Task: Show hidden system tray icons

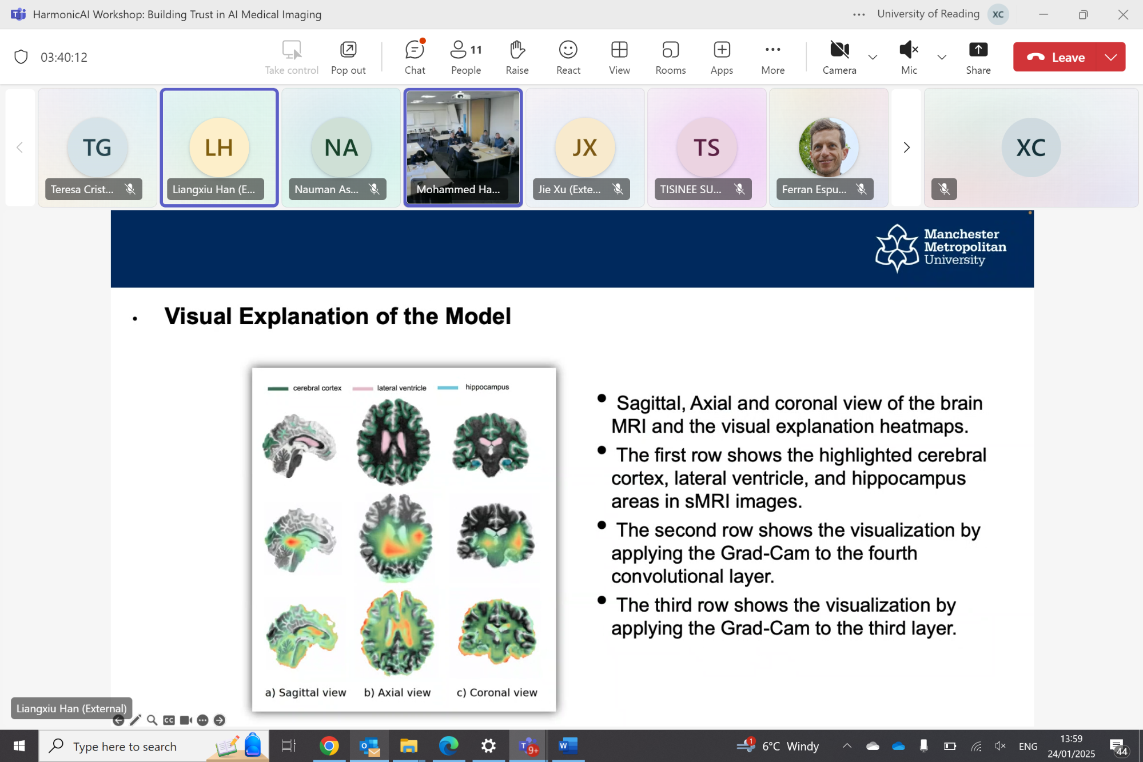Action: coord(847,746)
